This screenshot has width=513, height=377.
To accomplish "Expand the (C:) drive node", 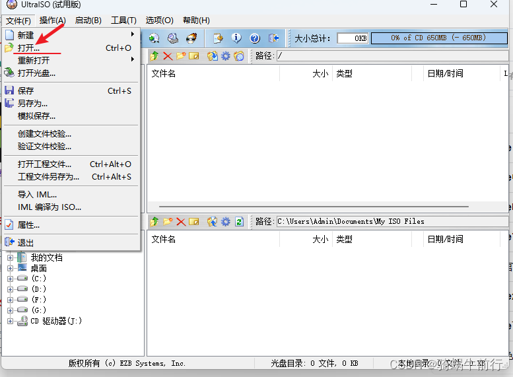I will point(10,279).
